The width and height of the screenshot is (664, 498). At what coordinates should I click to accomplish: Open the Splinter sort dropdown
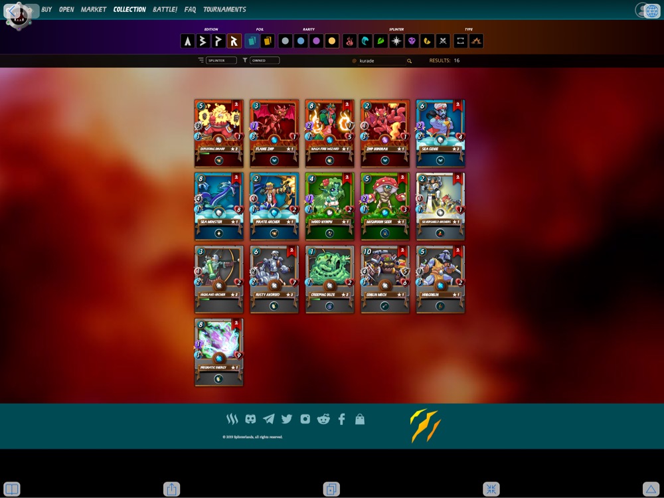pos(221,60)
